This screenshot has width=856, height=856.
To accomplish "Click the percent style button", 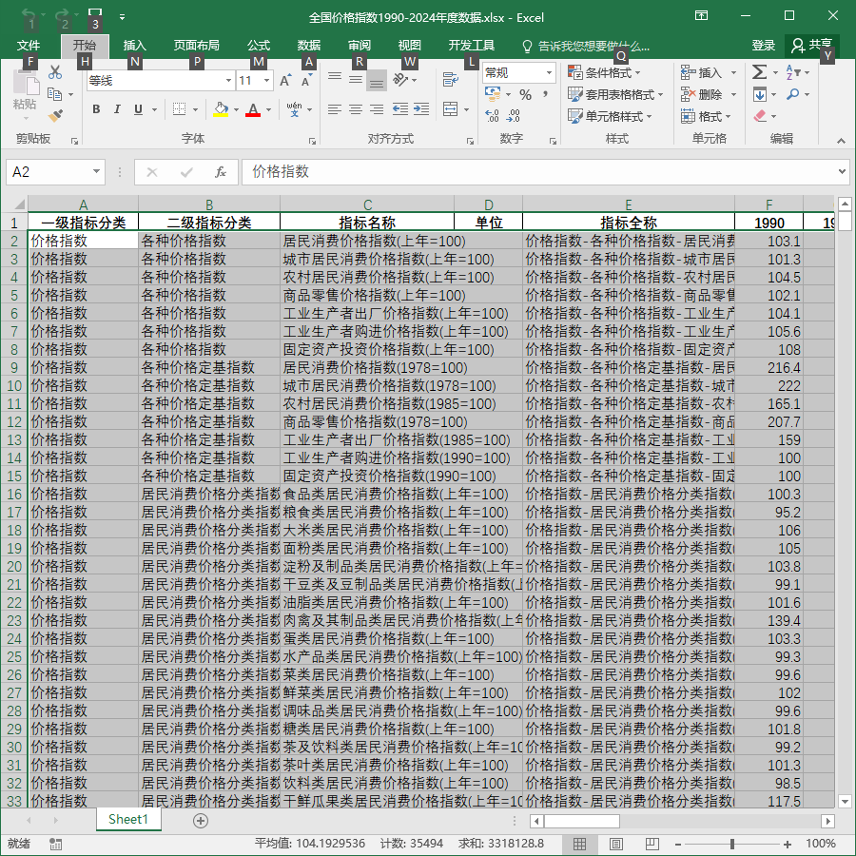I will [525, 95].
